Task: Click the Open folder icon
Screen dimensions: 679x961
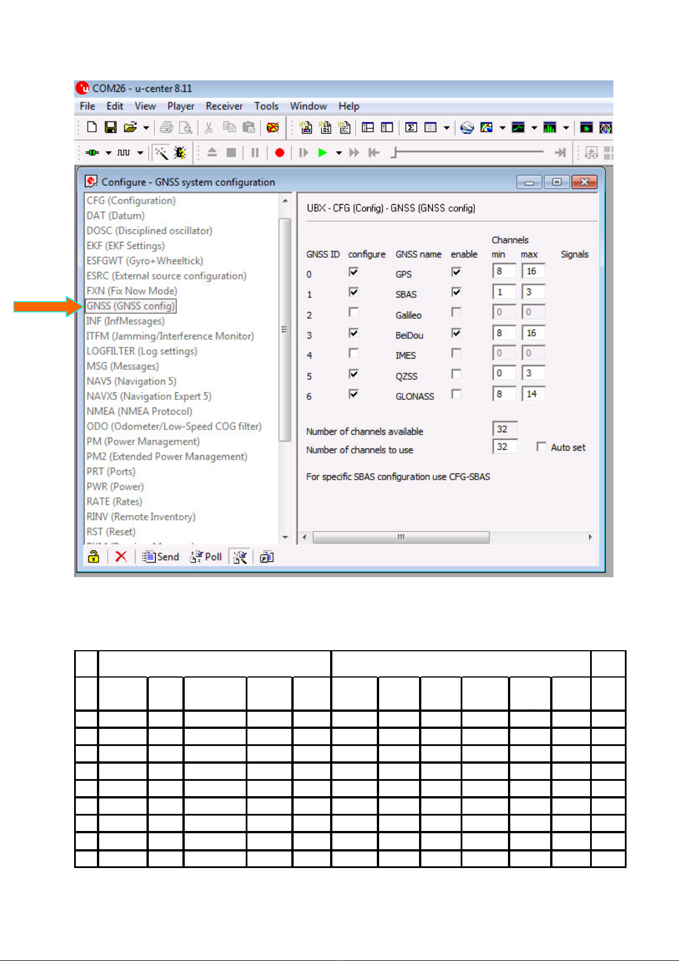Action: [x=131, y=127]
